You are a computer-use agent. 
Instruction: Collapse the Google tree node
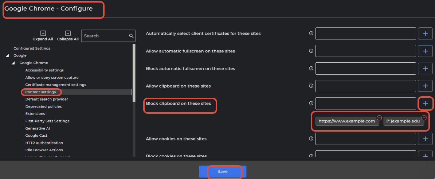pyautogui.click(x=8, y=56)
